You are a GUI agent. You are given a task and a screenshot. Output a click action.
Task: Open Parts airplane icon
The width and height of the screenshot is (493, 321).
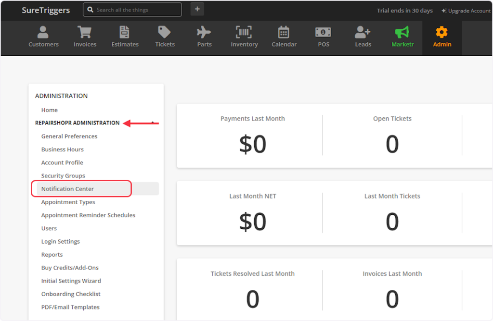point(204,32)
